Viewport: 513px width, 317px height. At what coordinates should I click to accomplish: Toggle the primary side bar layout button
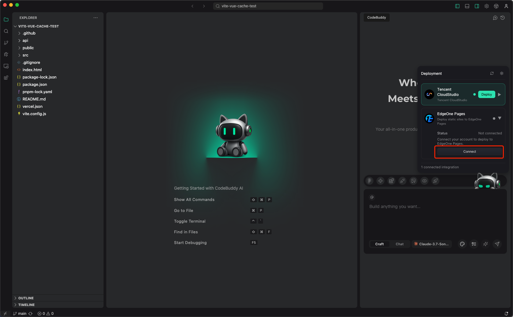[457, 6]
